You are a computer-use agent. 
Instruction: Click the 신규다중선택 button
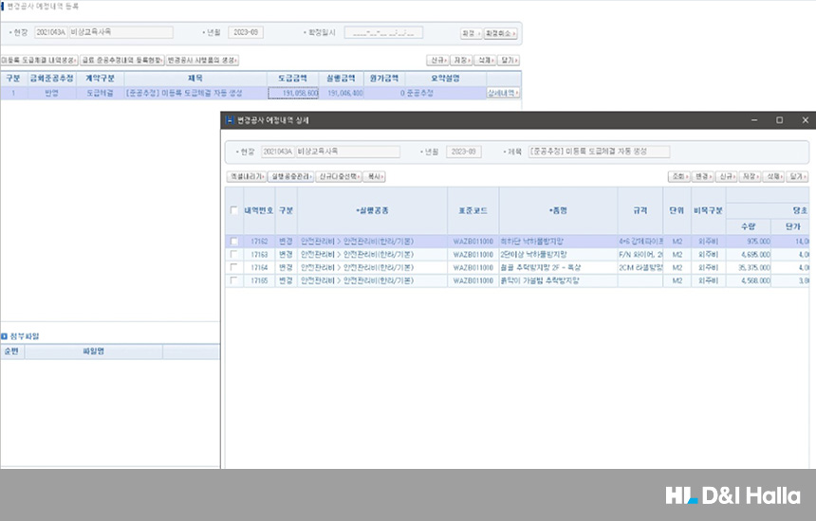click(x=339, y=176)
